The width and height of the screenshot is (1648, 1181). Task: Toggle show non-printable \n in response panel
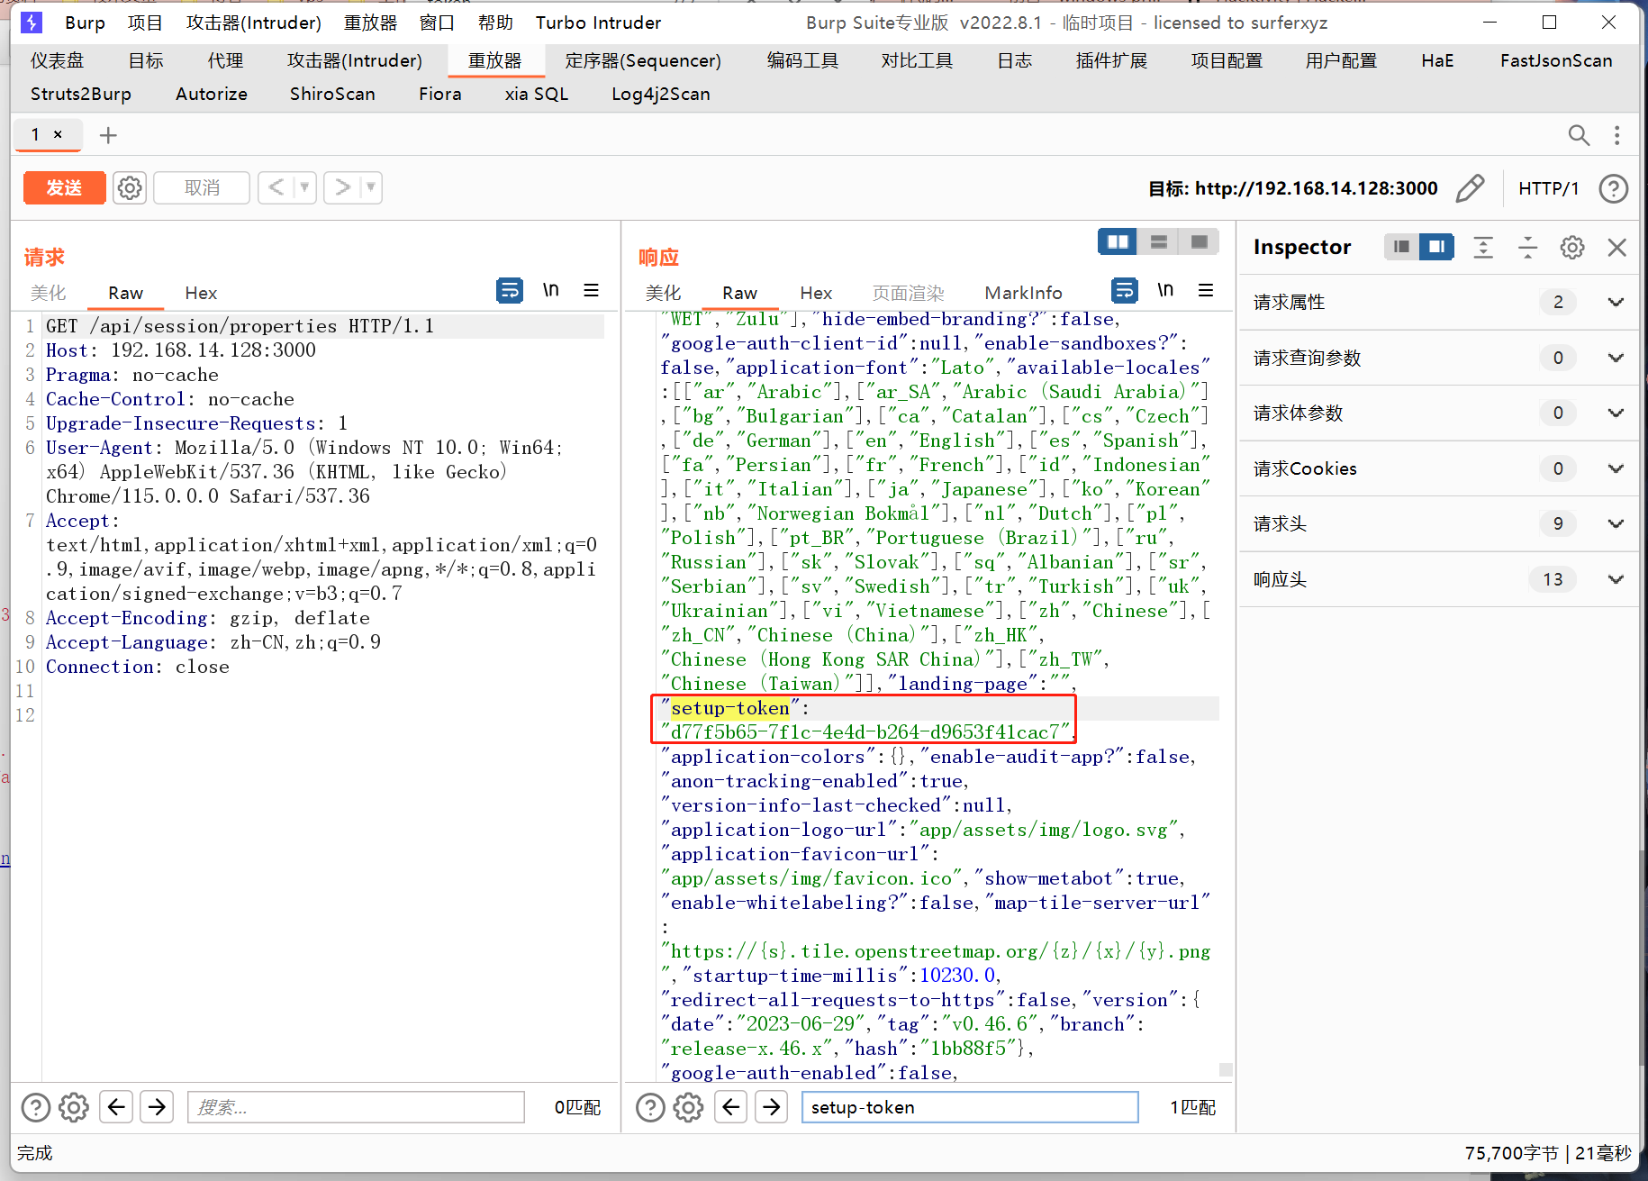(x=1165, y=290)
